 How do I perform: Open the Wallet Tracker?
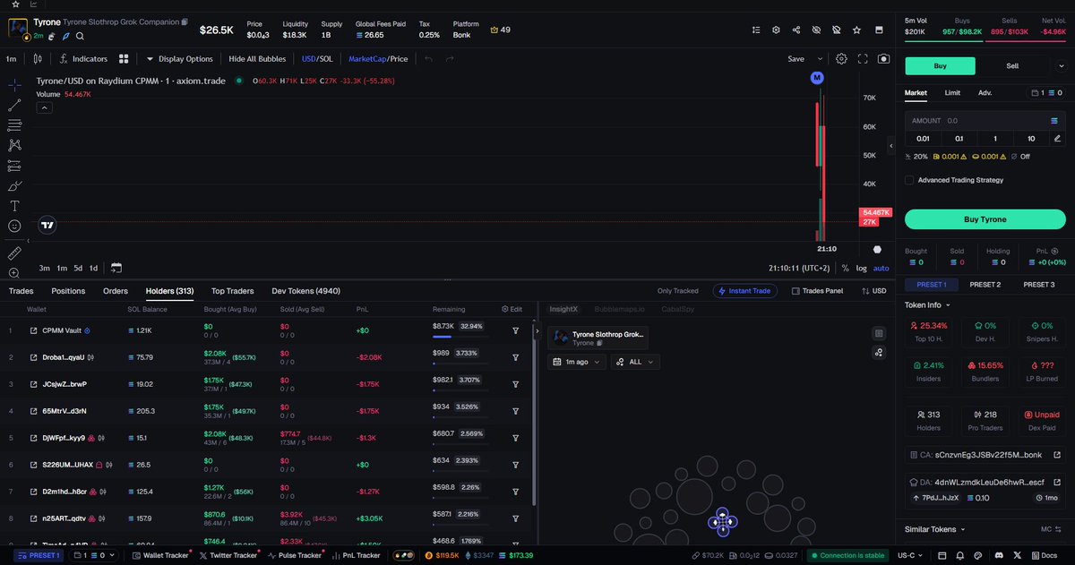pos(159,556)
